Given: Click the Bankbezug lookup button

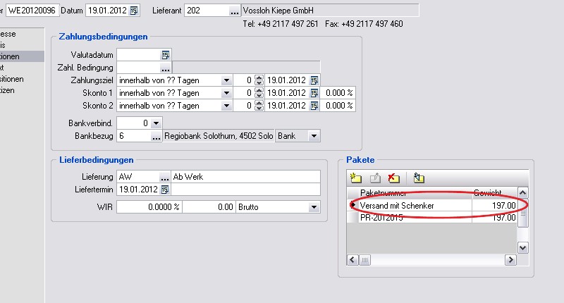Looking at the screenshot, I should (x=156, y=135).
